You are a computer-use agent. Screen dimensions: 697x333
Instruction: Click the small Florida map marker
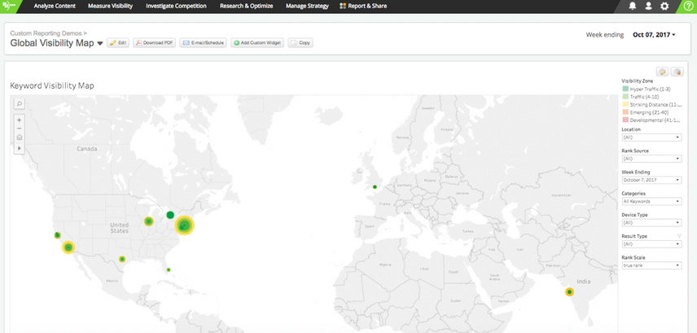[168, 269]
